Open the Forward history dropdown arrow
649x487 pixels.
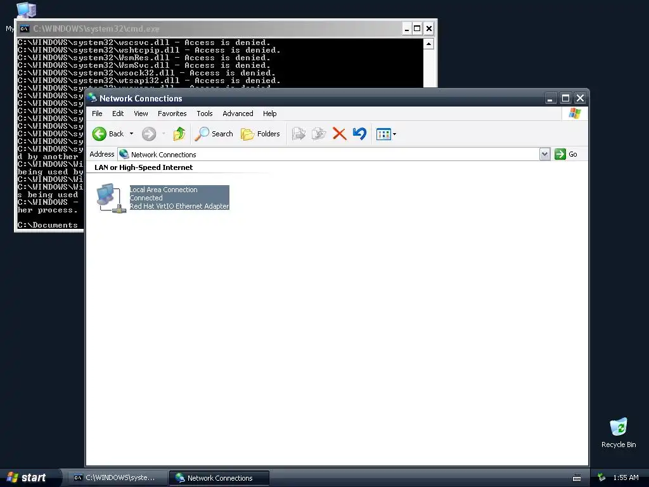point(164,134)
